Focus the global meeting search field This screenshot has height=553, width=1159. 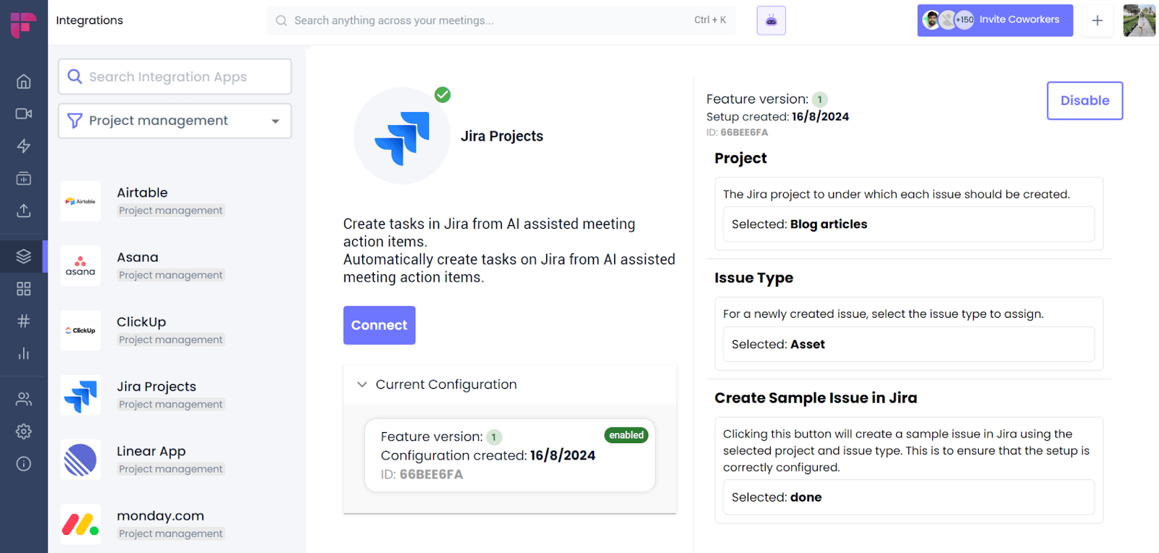pyautogui.click(x=501, y=20)
